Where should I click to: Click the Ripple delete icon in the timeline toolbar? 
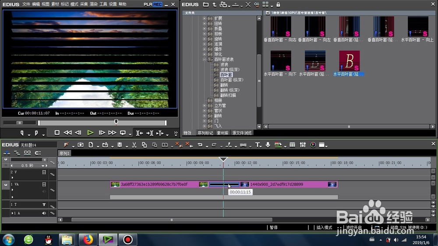(189, 144)
